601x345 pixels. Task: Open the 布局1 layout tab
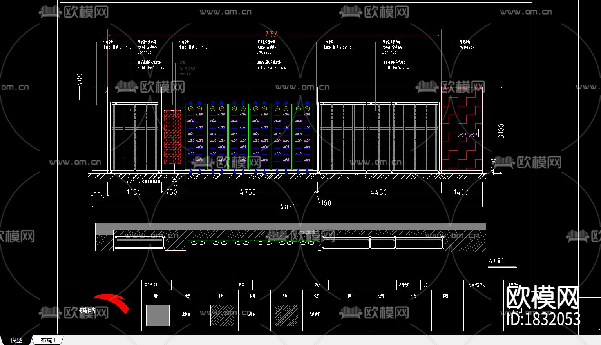(48, 340)
